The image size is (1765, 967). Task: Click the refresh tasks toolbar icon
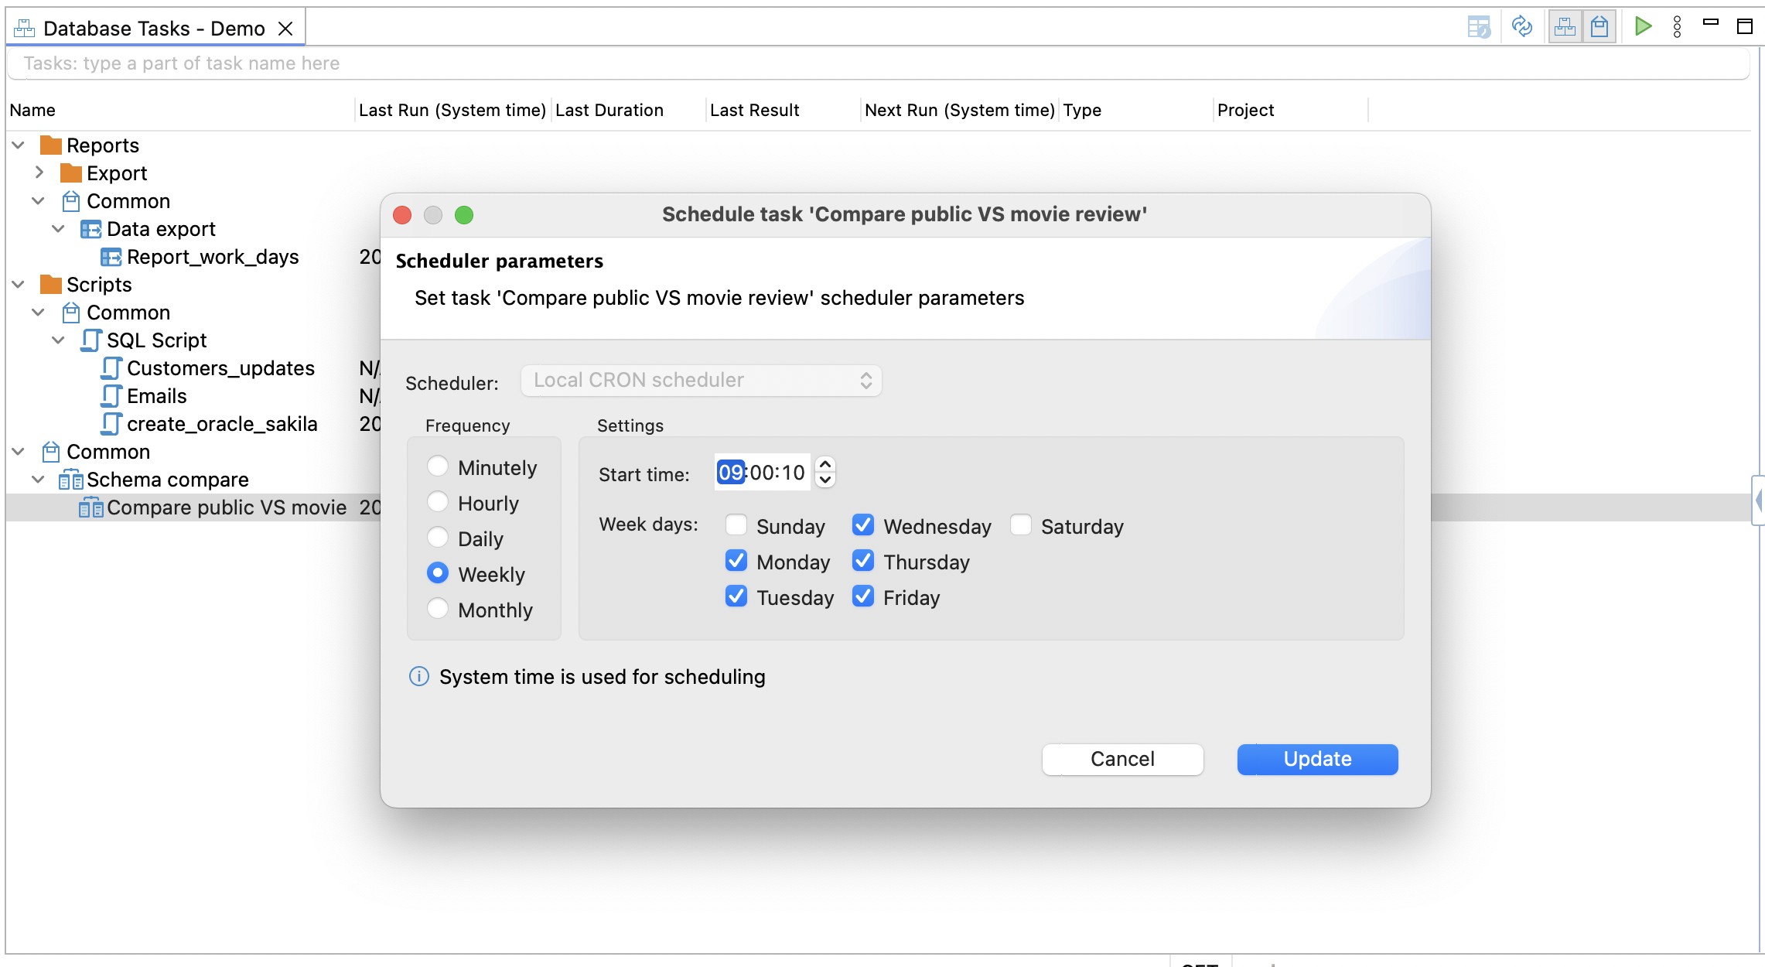[1521, 27]
